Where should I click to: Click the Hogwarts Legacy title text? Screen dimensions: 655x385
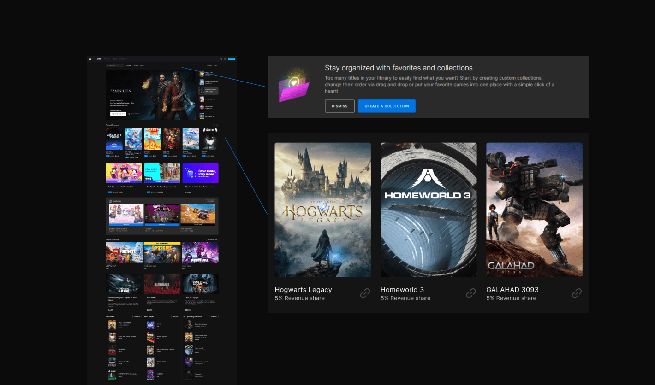point(304,290)
